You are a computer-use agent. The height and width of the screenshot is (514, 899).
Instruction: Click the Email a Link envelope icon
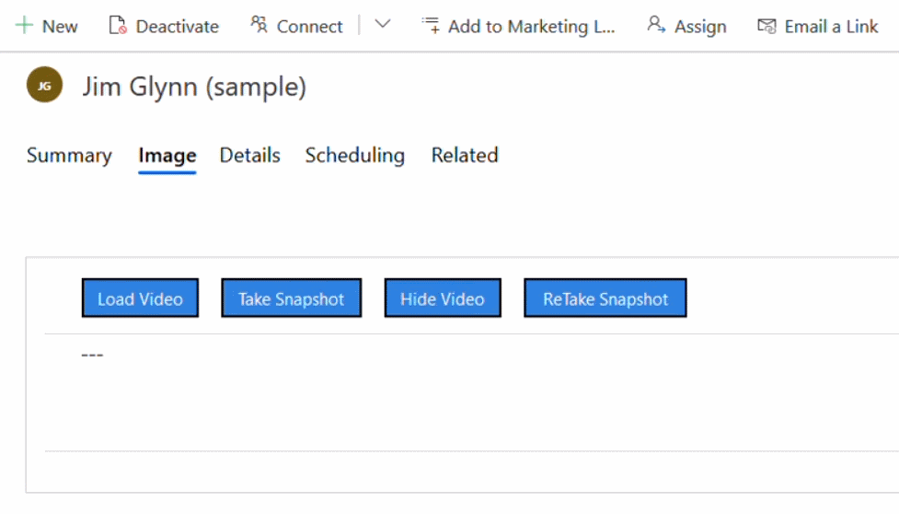pos(766,26)
